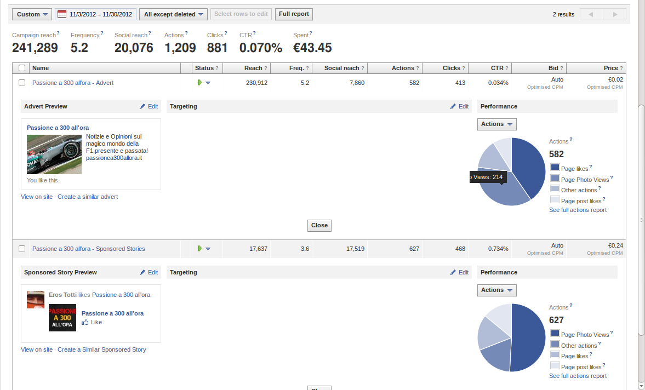
Task: Click the F1 car advert thumbnail image
Action: coord(54,154)
